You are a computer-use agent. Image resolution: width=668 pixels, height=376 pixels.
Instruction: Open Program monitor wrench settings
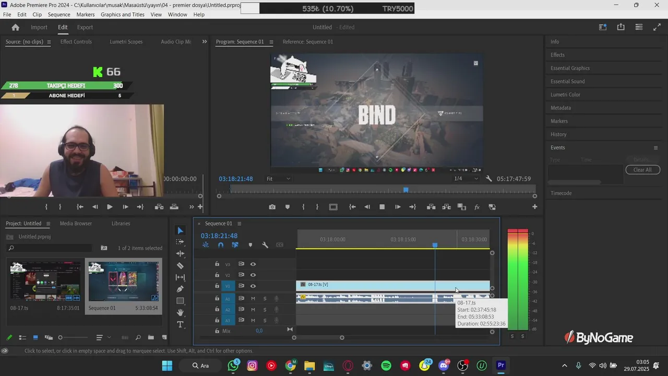(488, 179)
